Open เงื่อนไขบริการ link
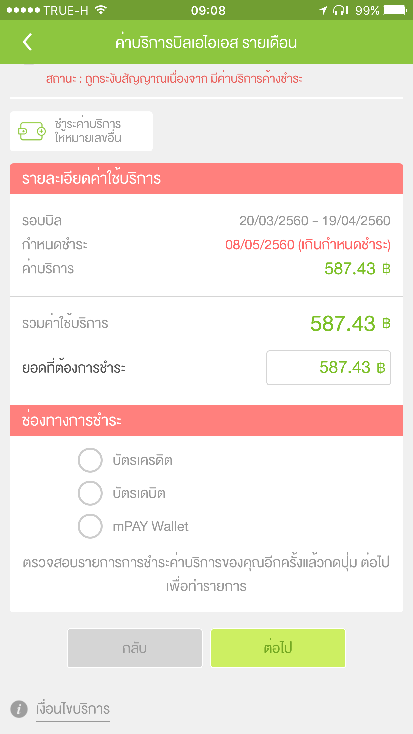413x734 pixels. click(x=73, y=709)
